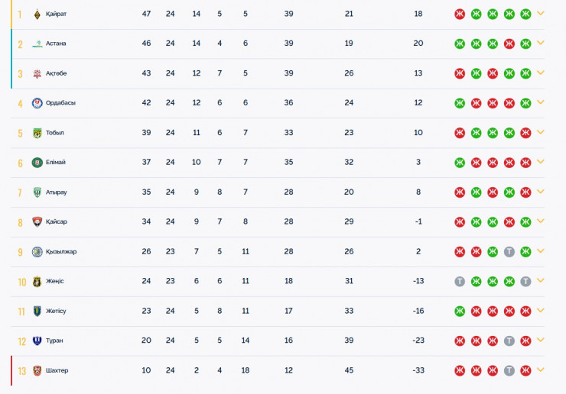Image resolution: width=566 pixels, height=394 pixels.
Task: Click the Астана team crest
Action: 37,44
